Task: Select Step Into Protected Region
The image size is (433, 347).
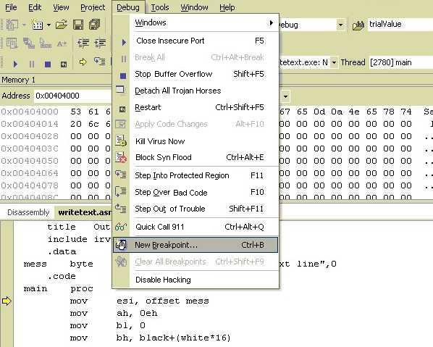Action: click(196, 175)
